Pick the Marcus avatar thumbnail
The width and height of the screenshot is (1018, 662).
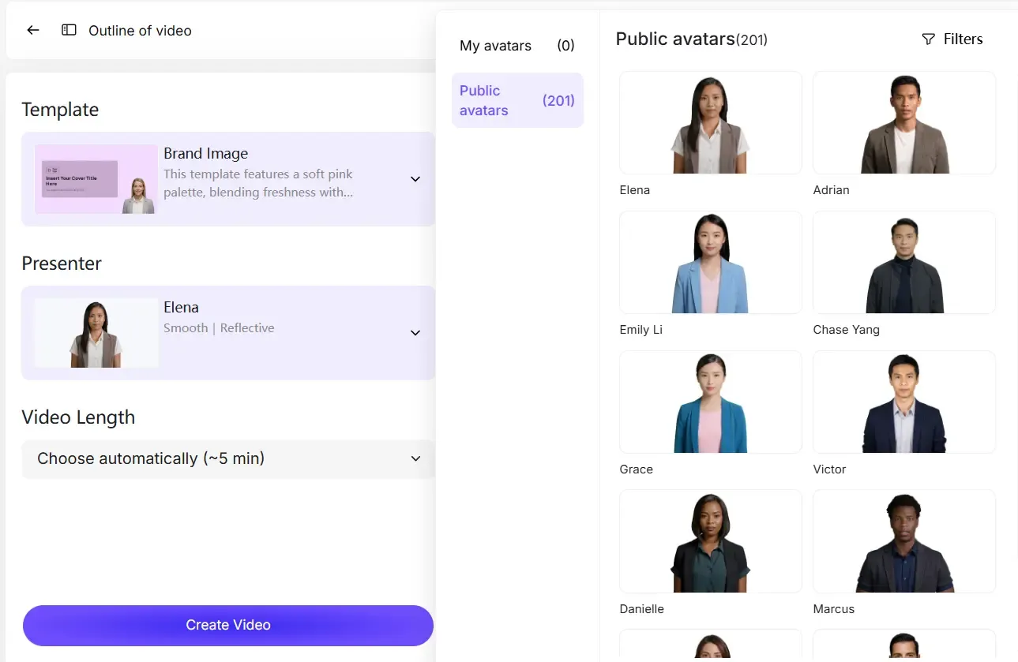(903, 541)
